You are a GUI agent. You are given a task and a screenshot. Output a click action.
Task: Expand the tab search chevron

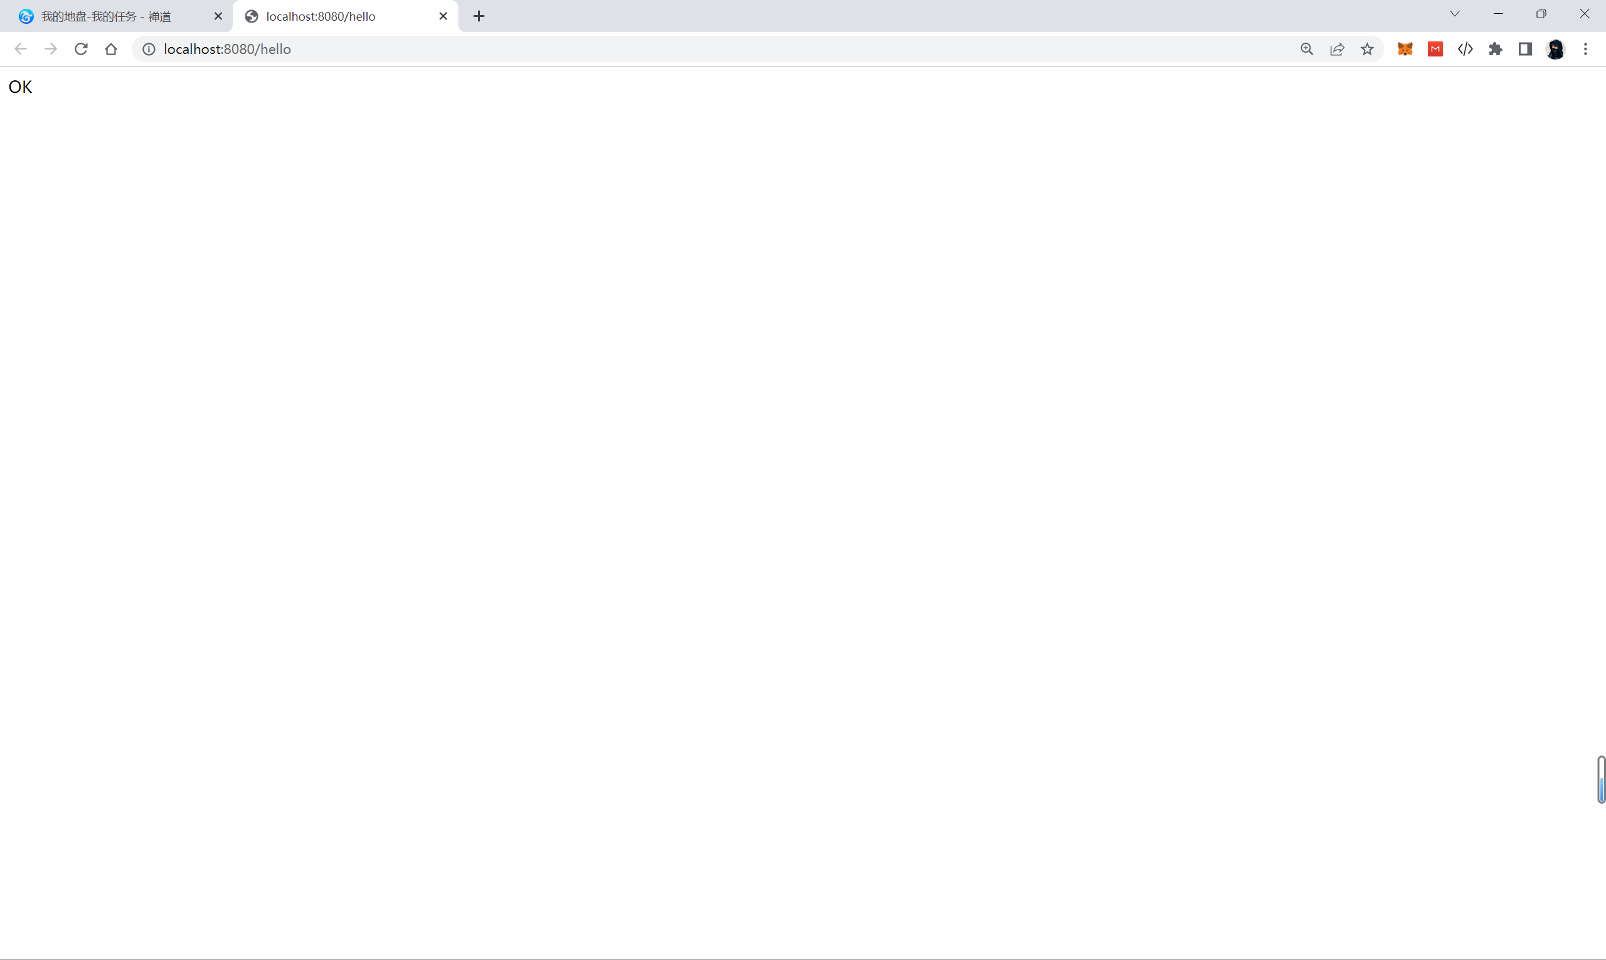[1455, 14]
